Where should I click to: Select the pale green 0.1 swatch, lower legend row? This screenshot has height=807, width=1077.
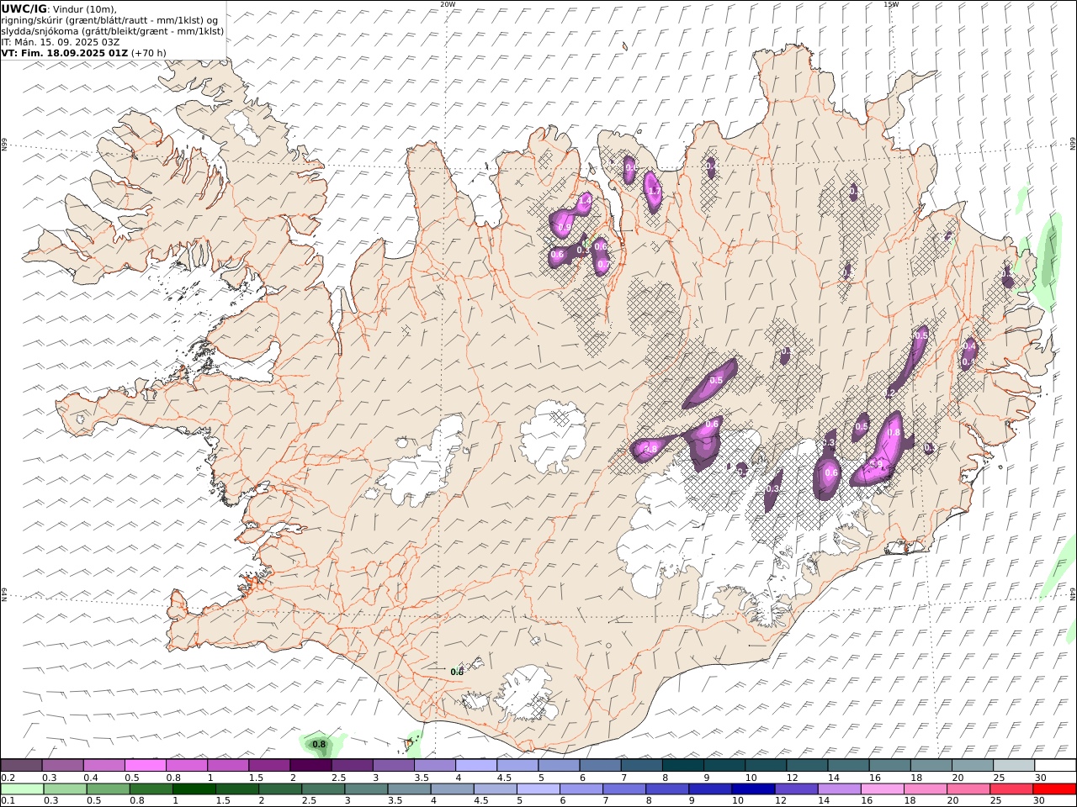[x=22, y=789]
